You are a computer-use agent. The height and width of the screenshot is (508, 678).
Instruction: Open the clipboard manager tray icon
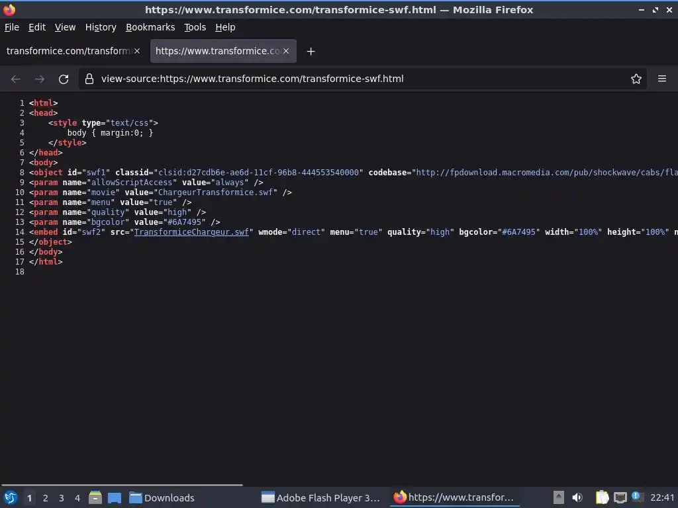[602, 497]
